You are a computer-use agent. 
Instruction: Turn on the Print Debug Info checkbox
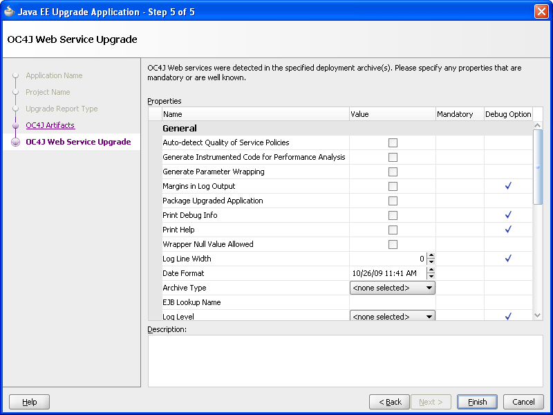coord(393,215)
